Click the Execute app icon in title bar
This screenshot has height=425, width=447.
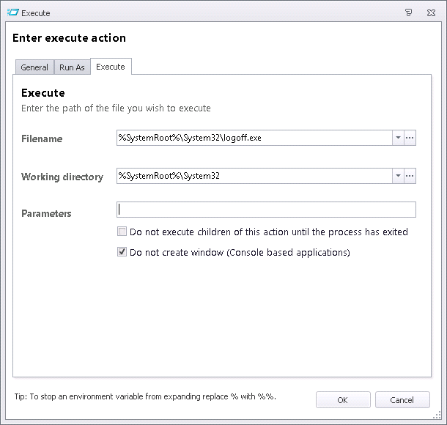(12, 12)
